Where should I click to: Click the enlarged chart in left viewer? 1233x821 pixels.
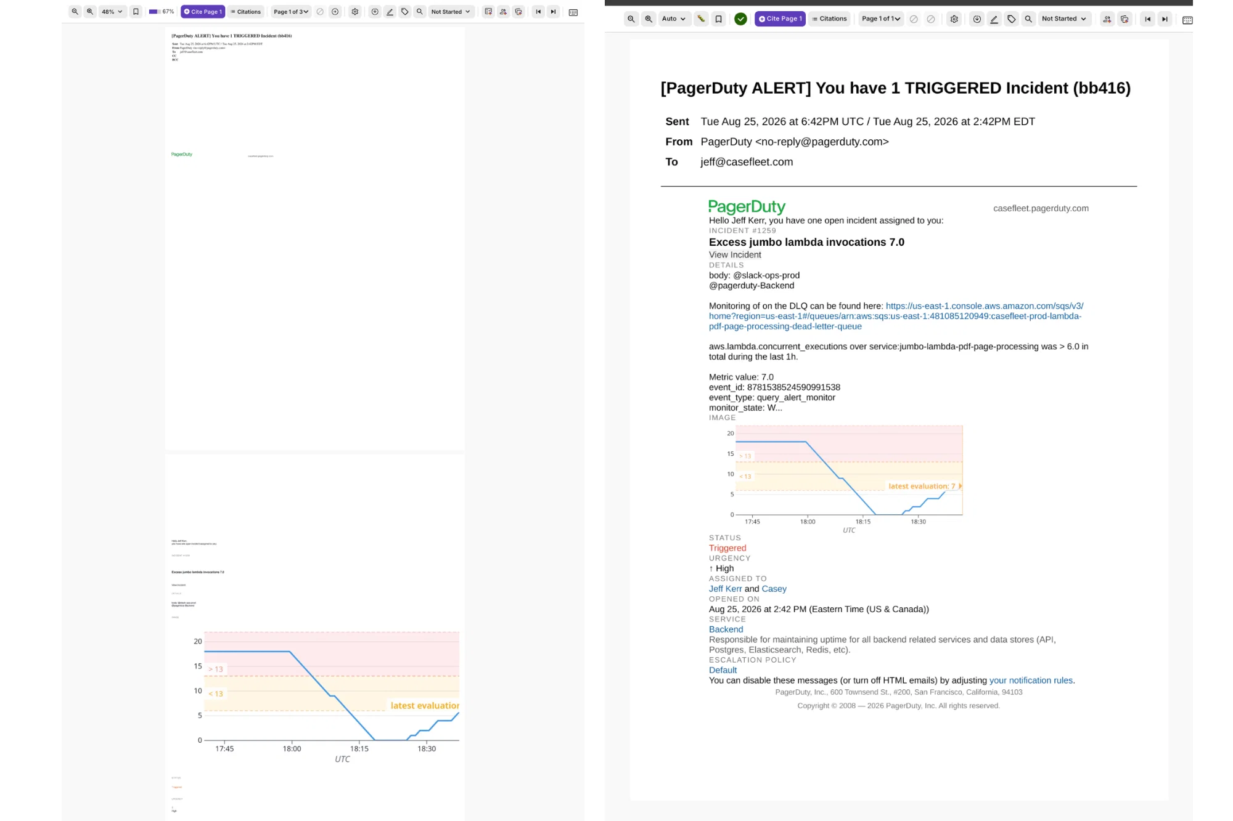pos(326,696)
